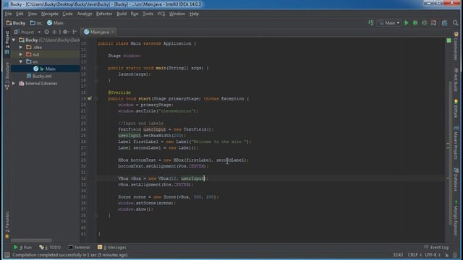Expand the out folder
Image resolution: width=463 pixels, height=260 pixels.
click(21, 54)
